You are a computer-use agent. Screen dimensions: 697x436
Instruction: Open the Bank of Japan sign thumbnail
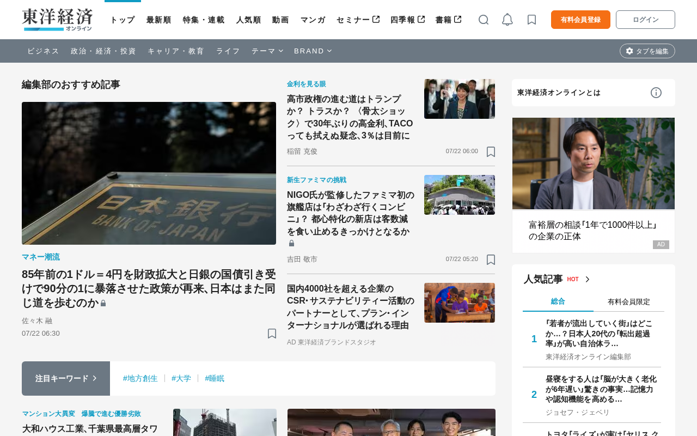pos(149,173)
